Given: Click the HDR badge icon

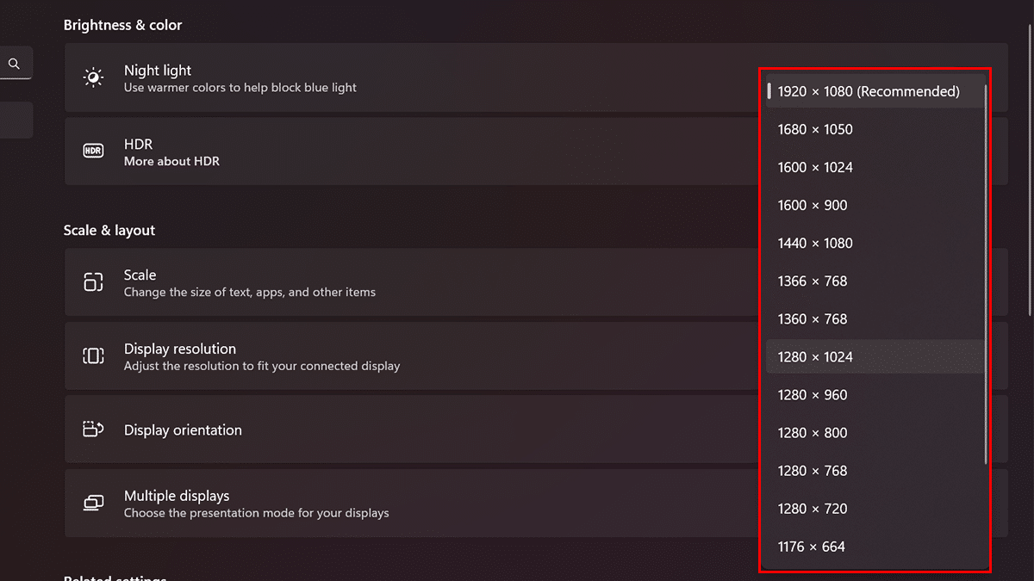Looking at the screenshot, I should 93,151.
